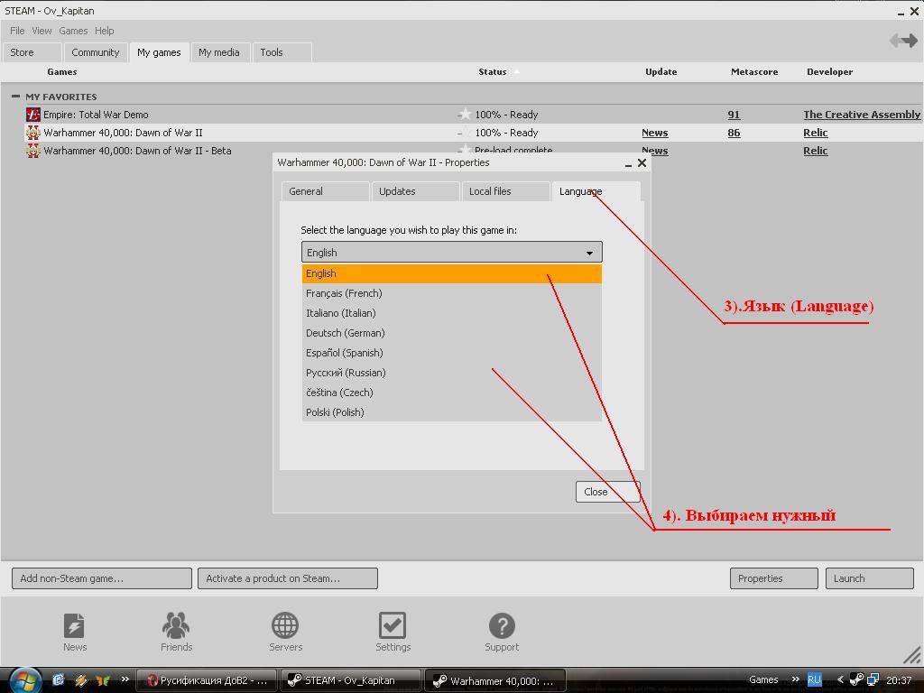Select the My games tab
The width and height of the screenshot is (924, 693).
pyautogui.click(x=159, y=52)
